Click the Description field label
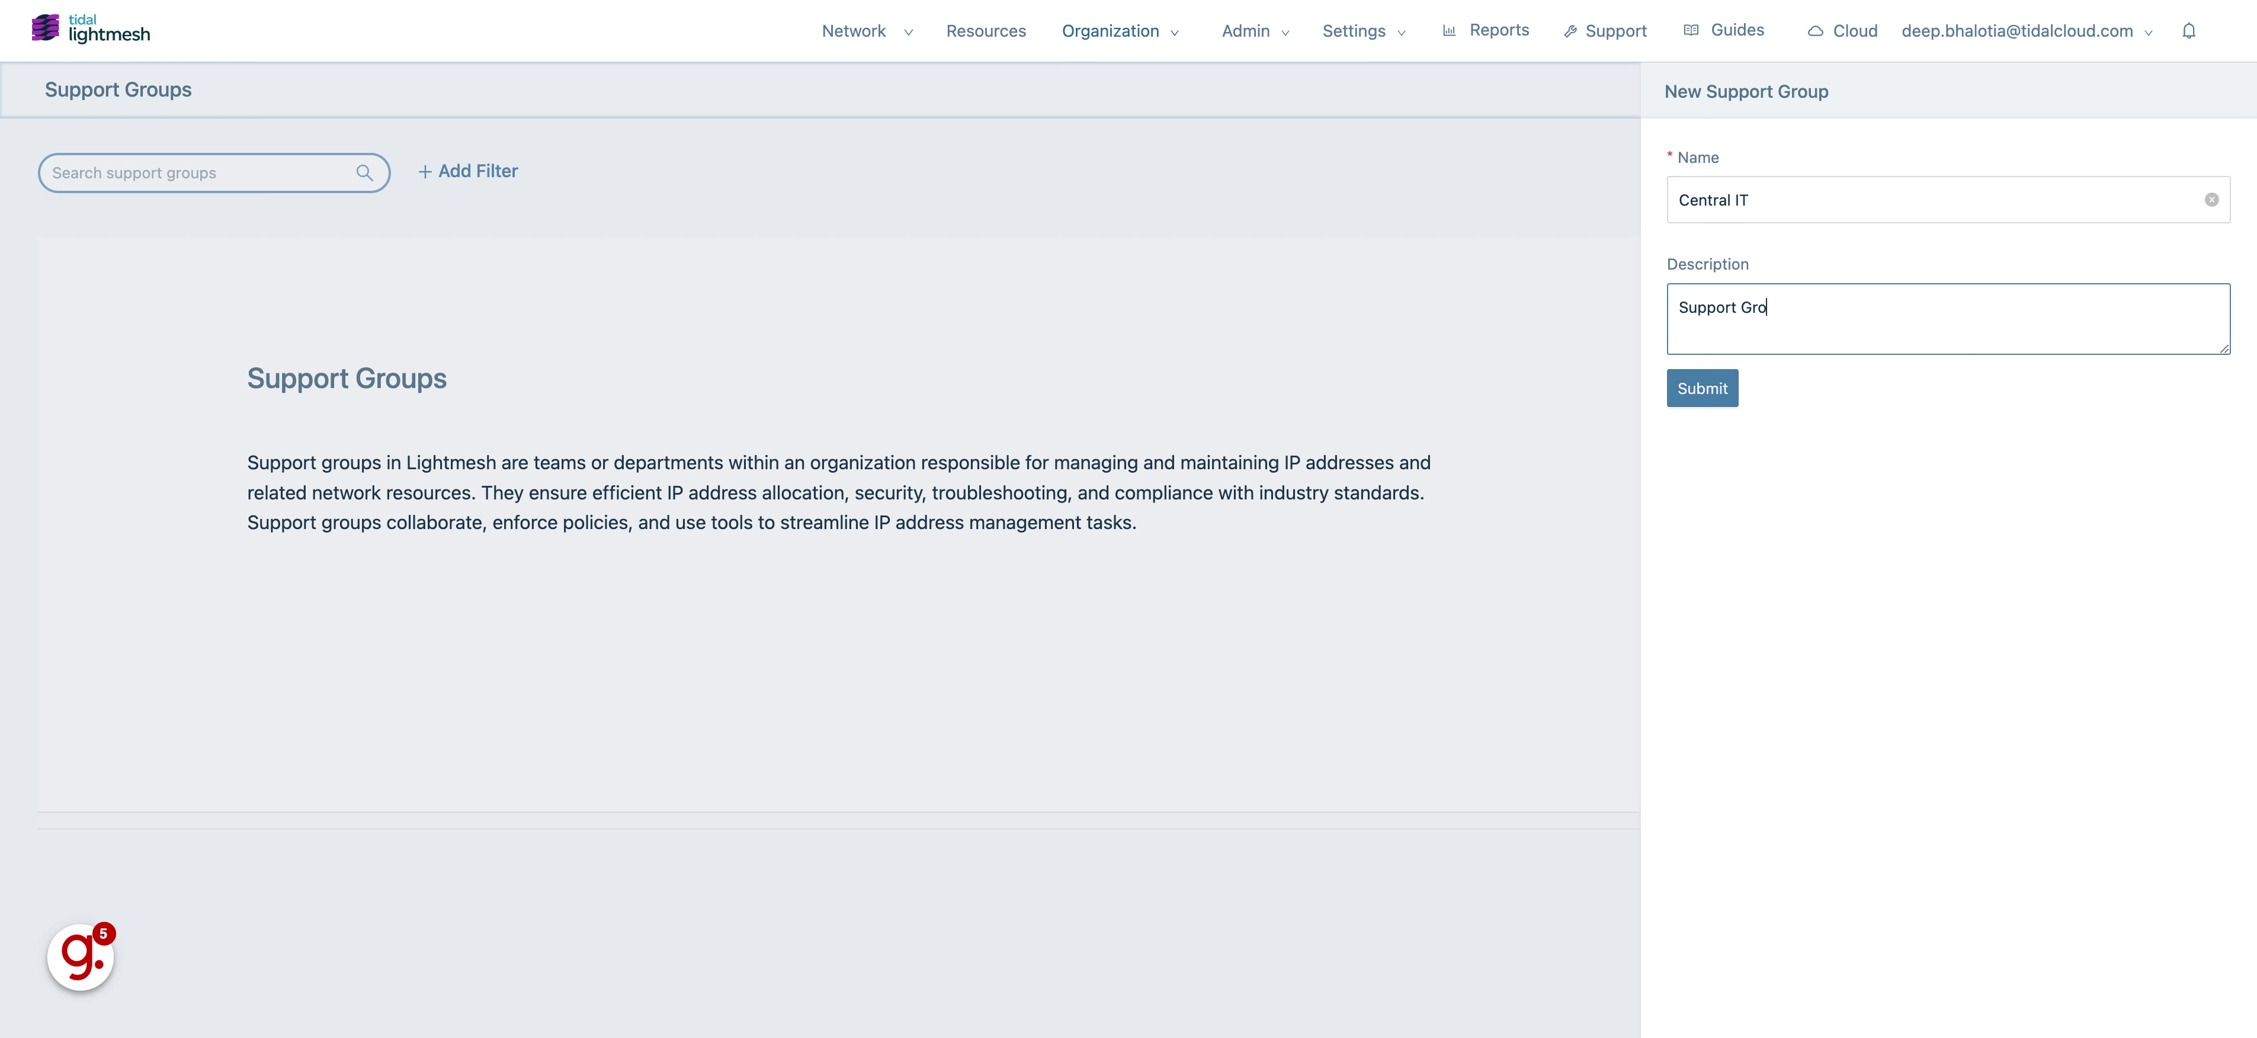Viewport: 2257px width, 1038px height. click(x=1707, y=265)
